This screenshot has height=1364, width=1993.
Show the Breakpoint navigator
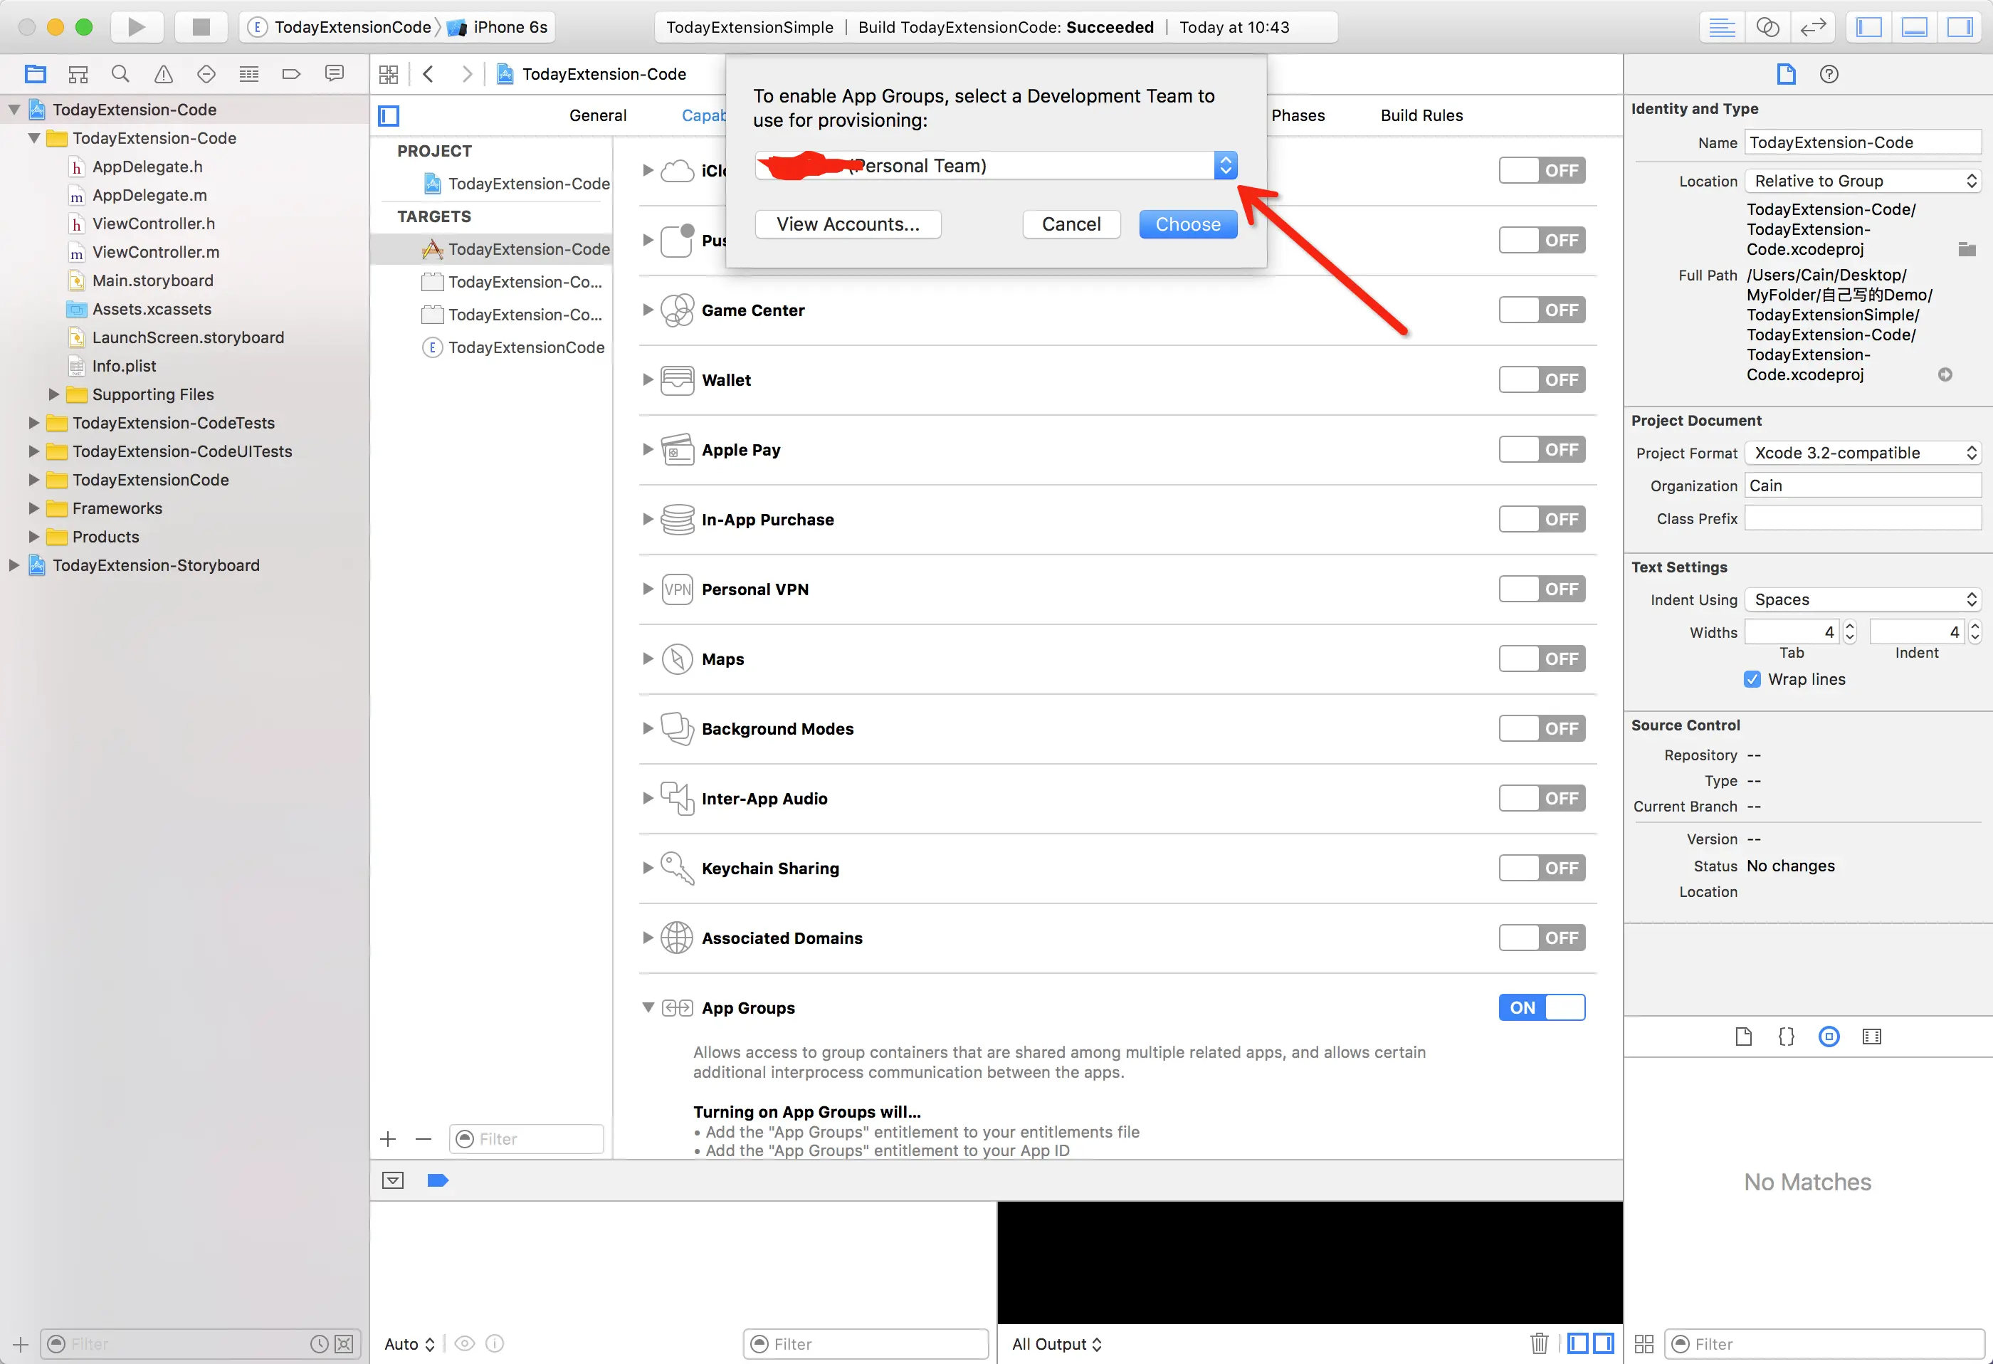[x=290, y=74]
